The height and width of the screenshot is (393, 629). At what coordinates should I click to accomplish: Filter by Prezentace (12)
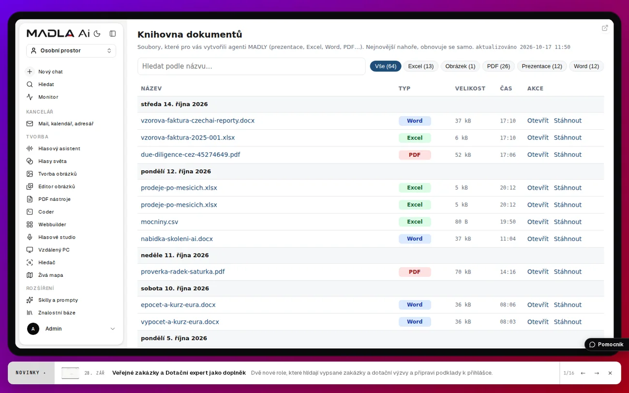[542, 66]
